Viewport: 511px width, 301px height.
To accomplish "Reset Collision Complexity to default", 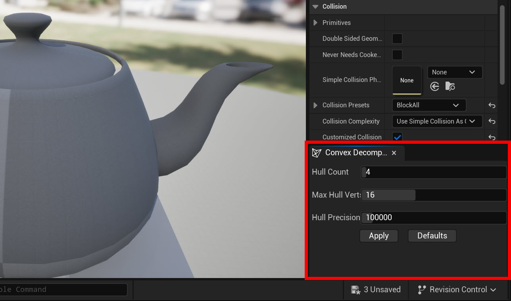I will [x=492, y=121].
